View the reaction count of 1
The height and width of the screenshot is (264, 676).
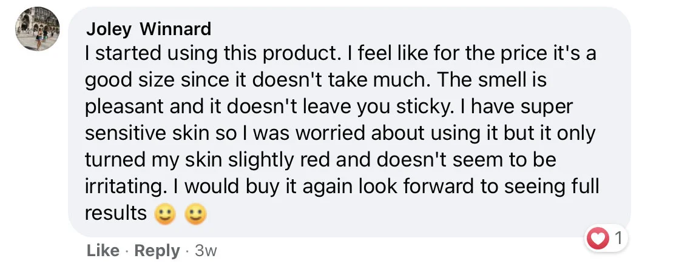617,239
